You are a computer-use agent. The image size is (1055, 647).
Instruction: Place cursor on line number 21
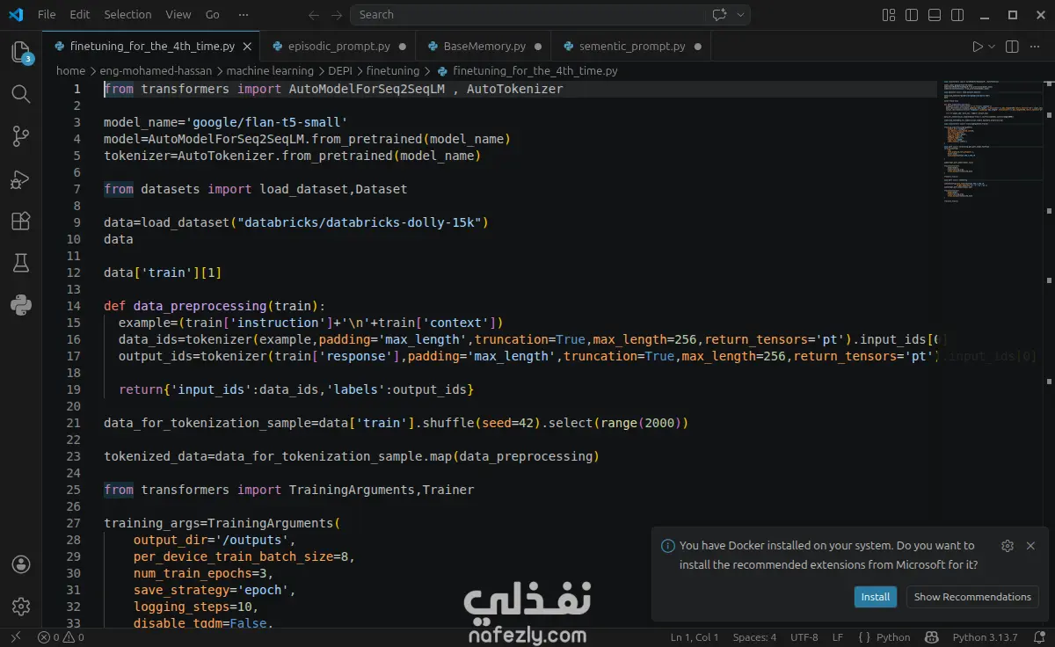click(73, 423)
